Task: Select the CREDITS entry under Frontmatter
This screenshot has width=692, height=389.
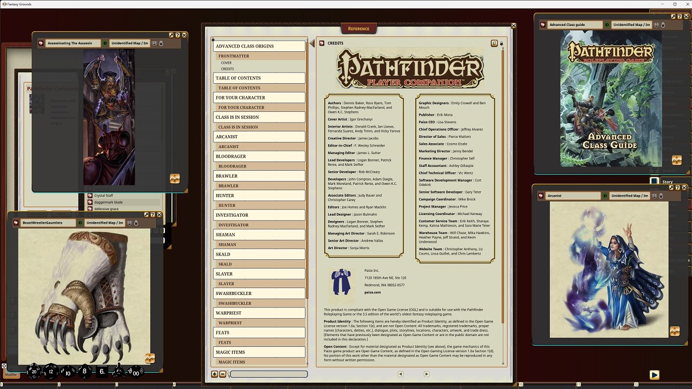Action: [x=227, y=69]
